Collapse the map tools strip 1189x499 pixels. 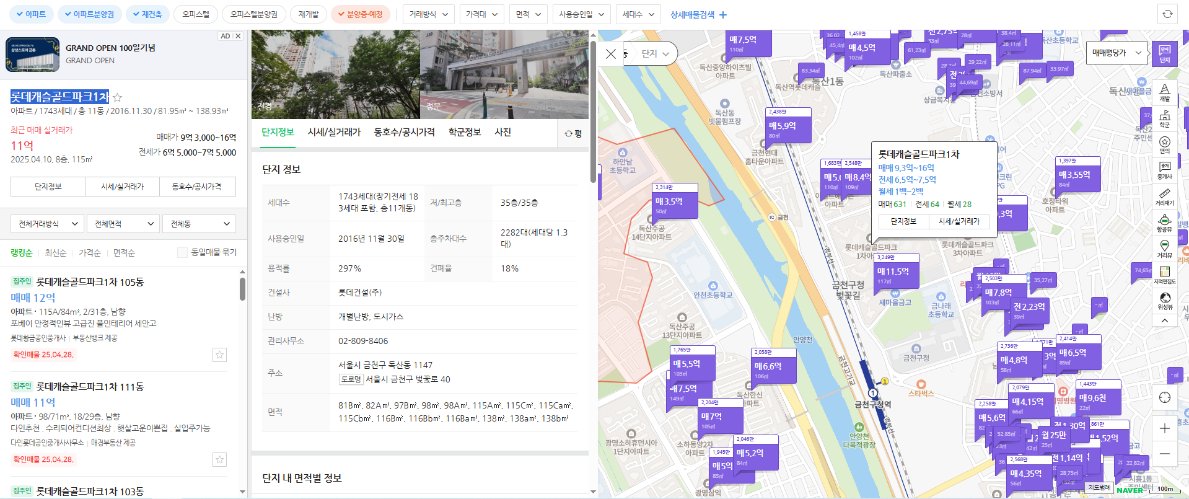point(1165,321)
